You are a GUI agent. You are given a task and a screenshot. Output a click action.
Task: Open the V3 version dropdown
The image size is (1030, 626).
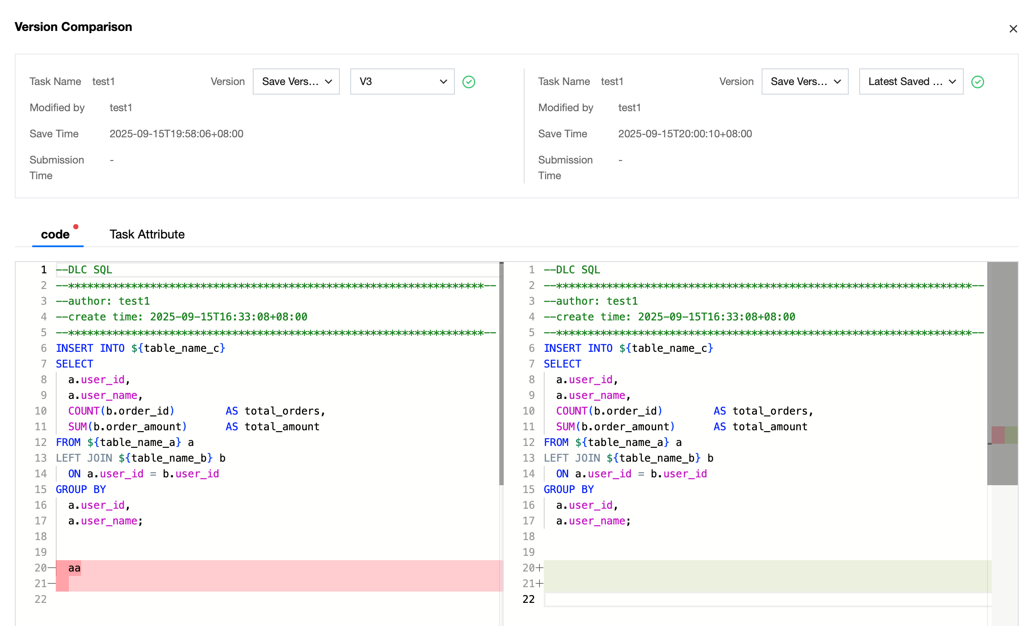402,82
